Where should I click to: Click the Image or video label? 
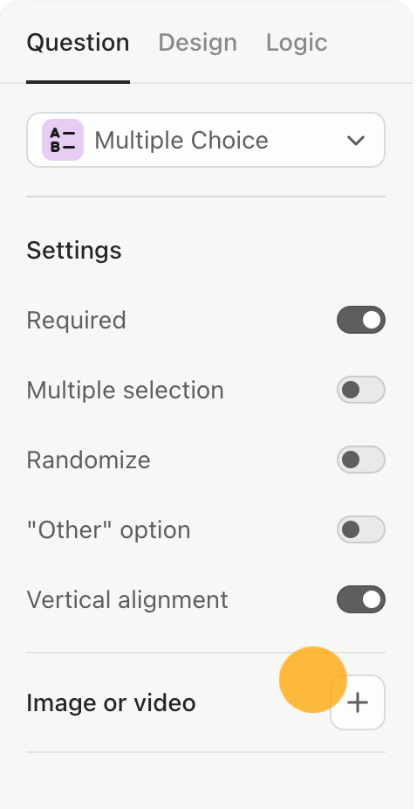[x=111, y=702]
